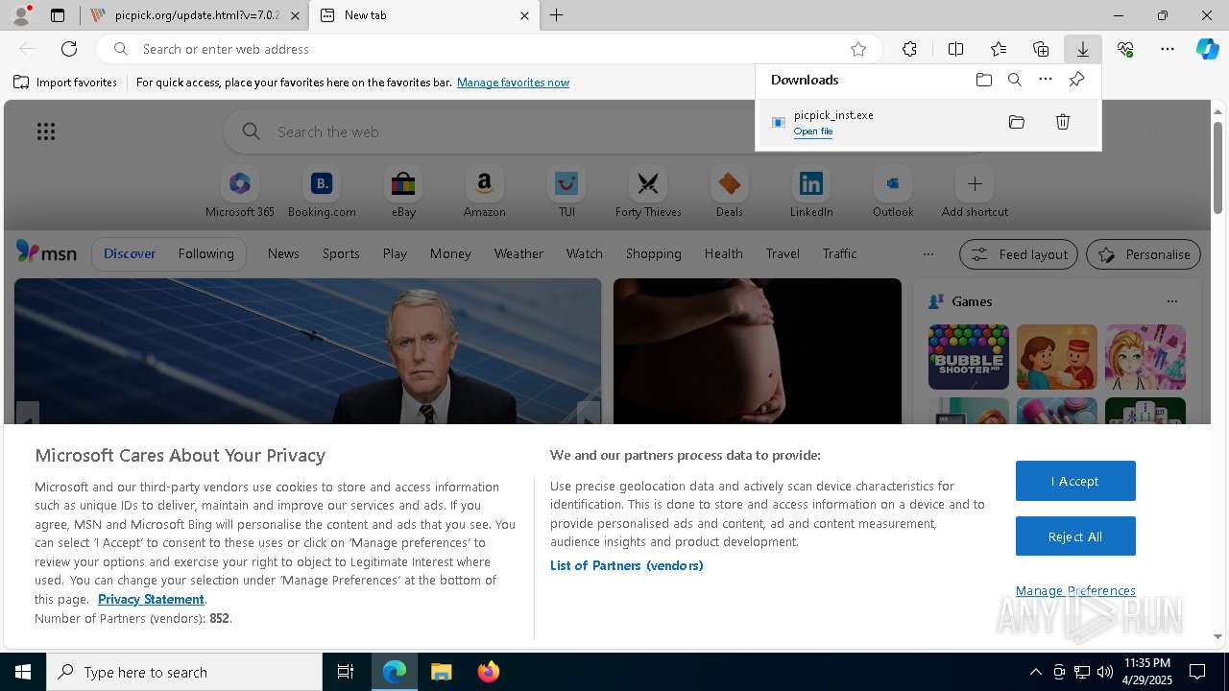Expand more MSN categories ellipsis
1229x691 pixels.
(x=928, y=254)
